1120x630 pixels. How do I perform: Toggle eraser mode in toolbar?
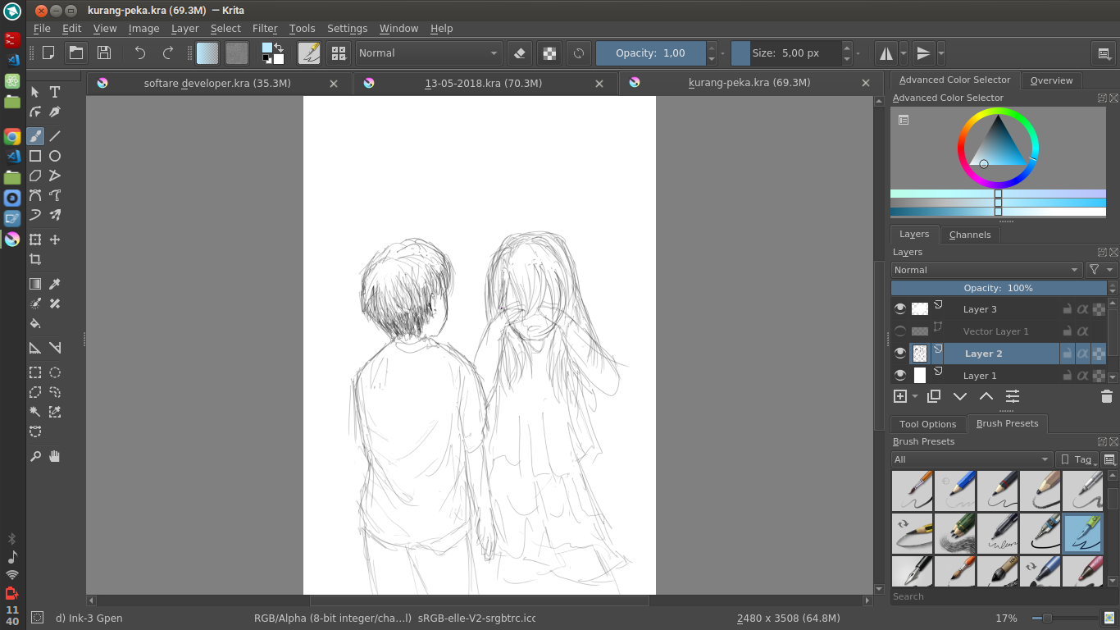pyautogui.click(x=518, y=53)
